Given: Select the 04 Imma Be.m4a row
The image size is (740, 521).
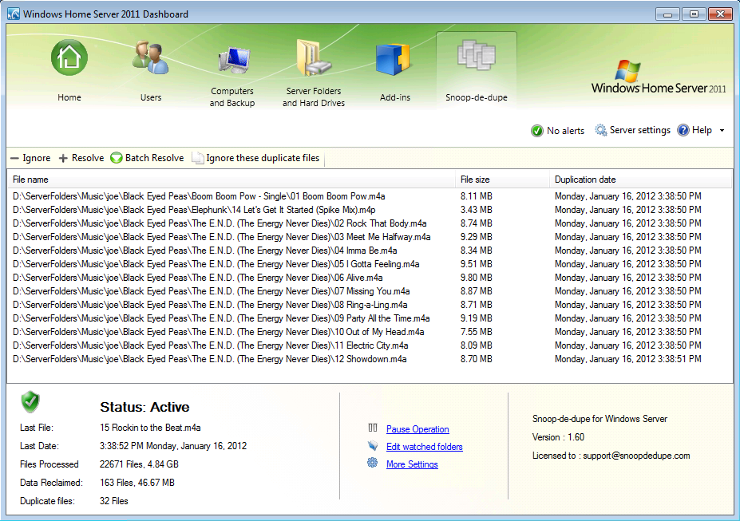Looking at the screenshot, I should (369, 251).
